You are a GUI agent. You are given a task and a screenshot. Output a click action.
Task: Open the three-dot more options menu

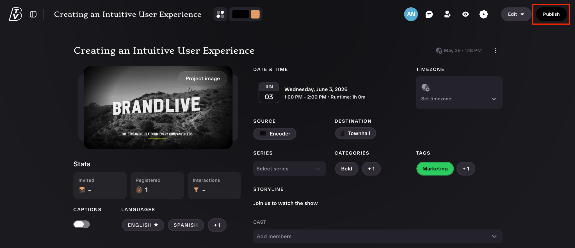pyautogui.click(x=496, y=50)
